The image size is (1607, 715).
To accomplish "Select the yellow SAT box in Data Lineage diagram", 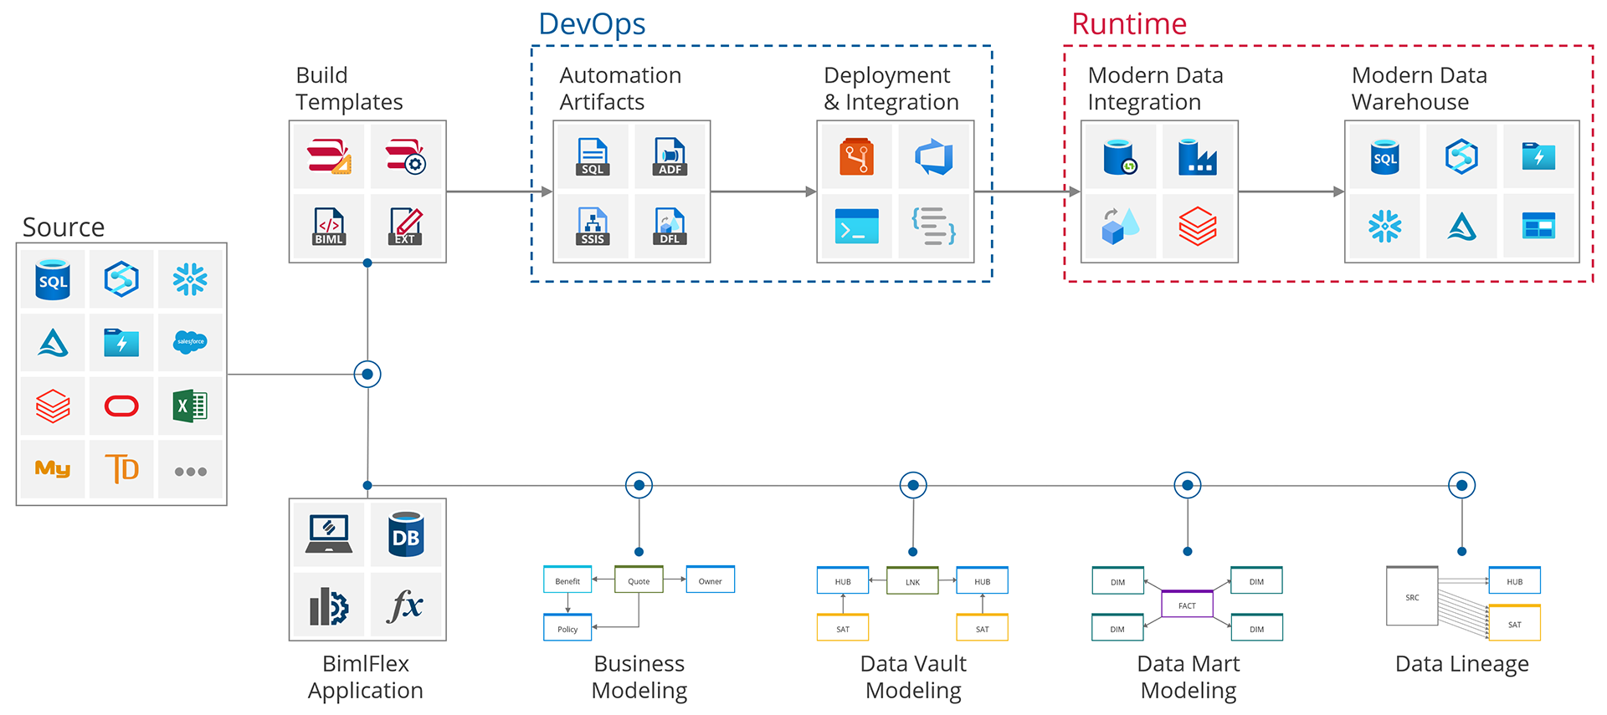I will tap(1515, 624).
